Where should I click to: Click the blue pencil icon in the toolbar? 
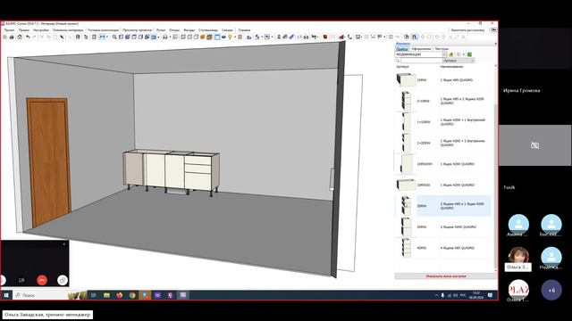coord(291,37)
